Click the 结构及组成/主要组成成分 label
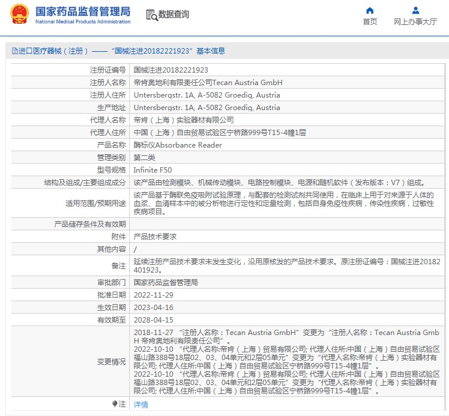This screenshot has height=416, width=449. 85,183
